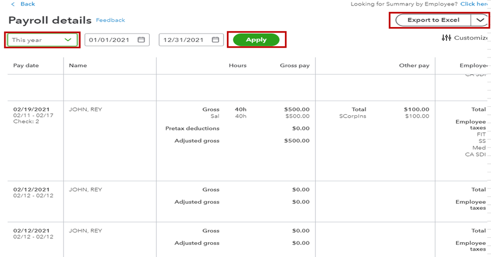Screen dimensions: 491x257
Task: Expand the Export to Excel dropdown arrow
Action: (x=479, y=20)
